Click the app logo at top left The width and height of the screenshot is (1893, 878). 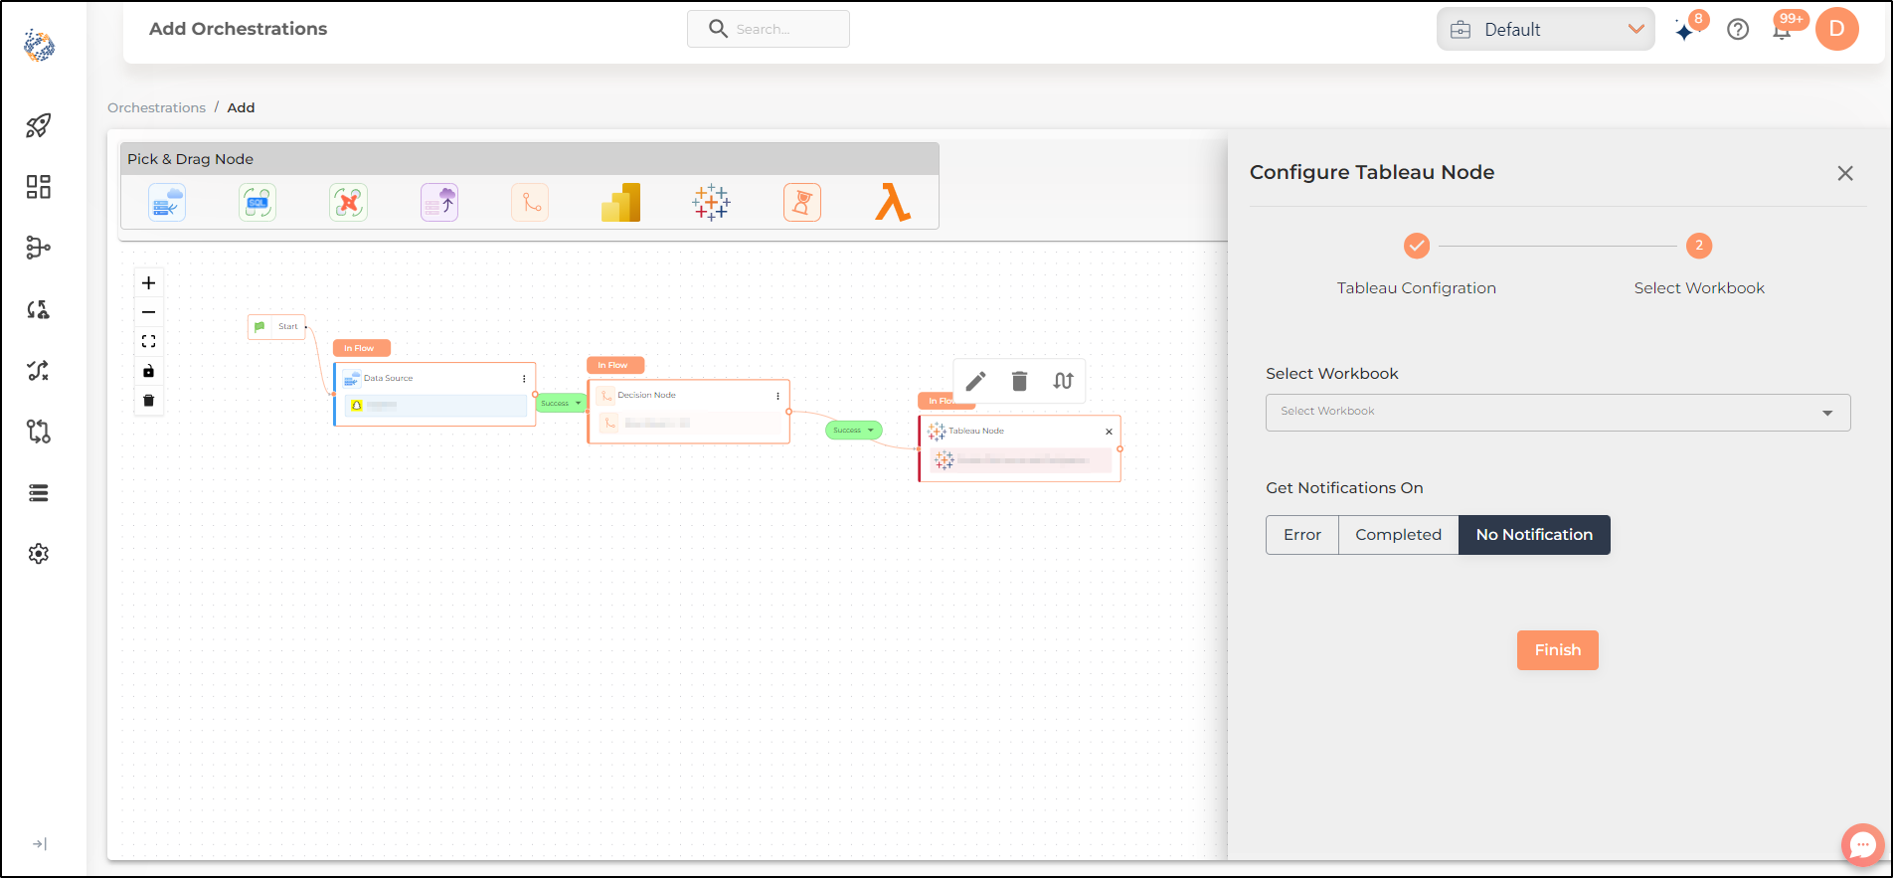(40, 45)
